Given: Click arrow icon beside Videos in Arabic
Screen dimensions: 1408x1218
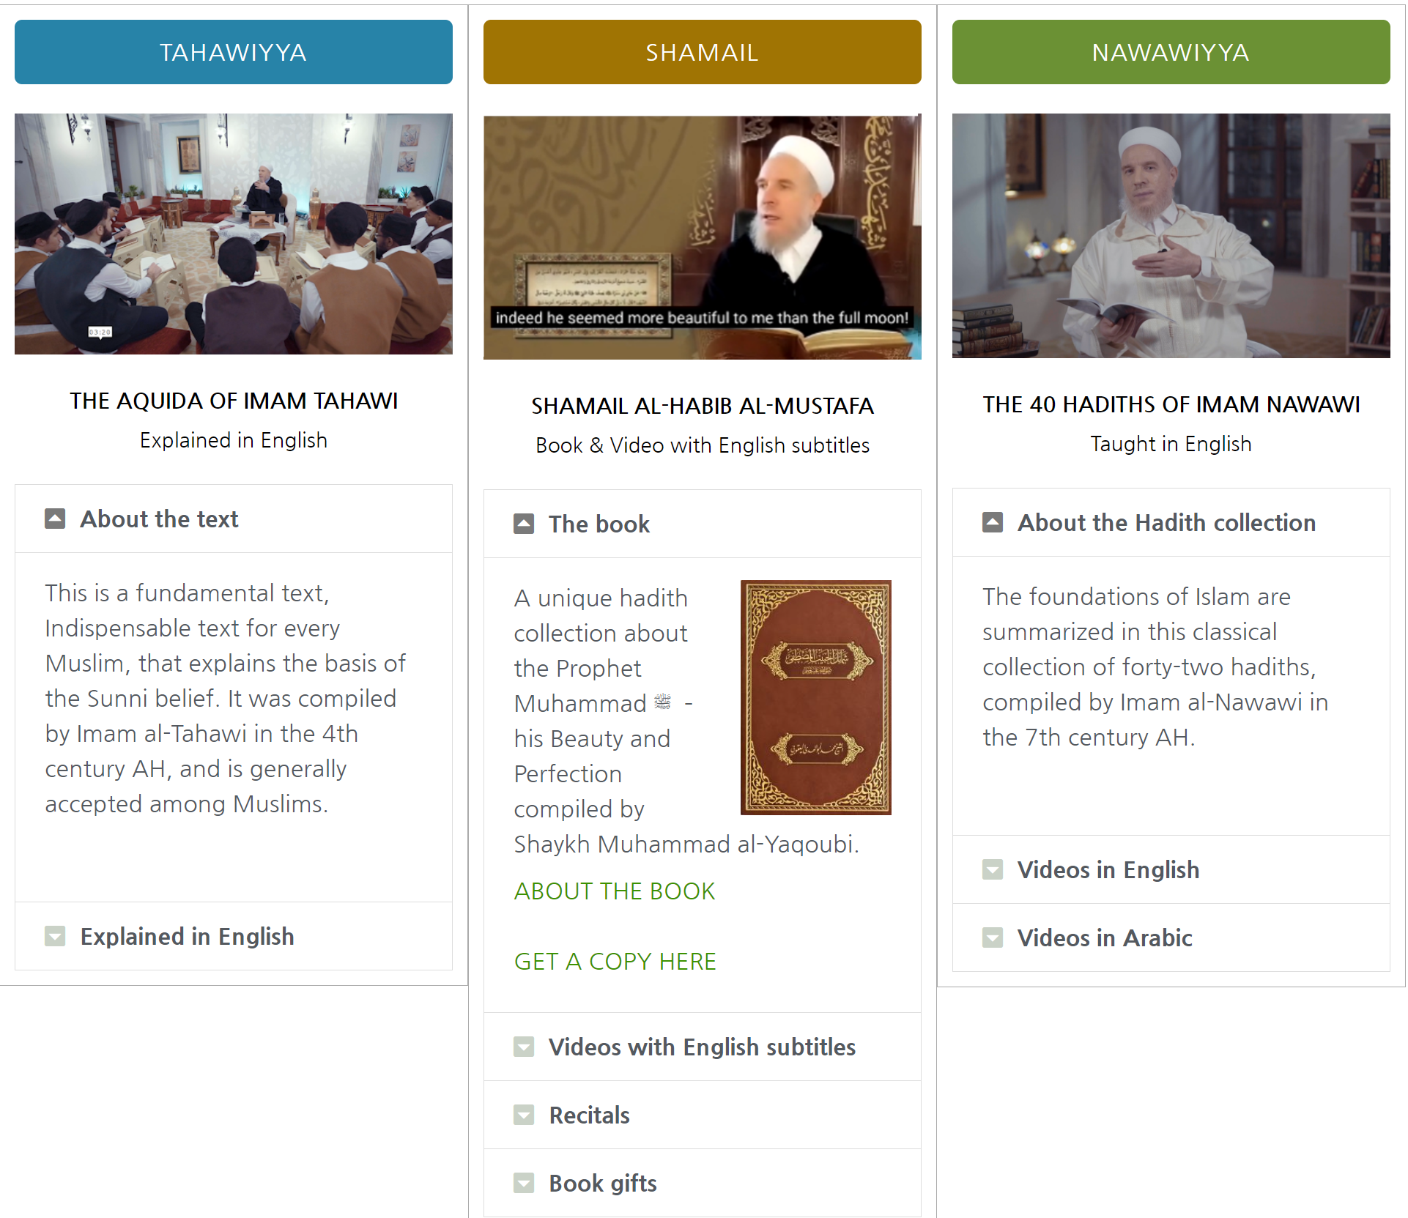Looking at the screenshot, I should point(993,937).
